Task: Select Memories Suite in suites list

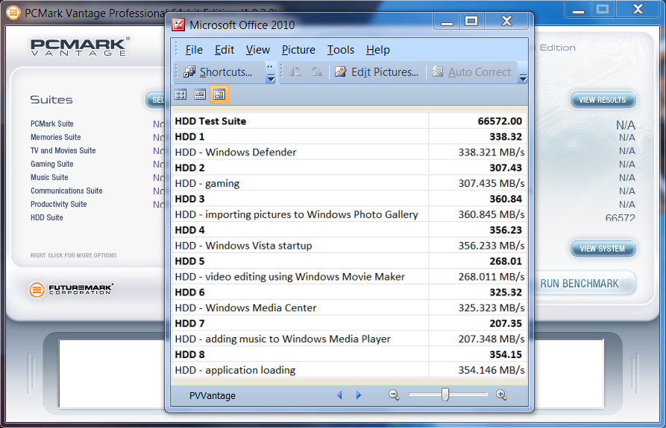Action: click(56, 137)
